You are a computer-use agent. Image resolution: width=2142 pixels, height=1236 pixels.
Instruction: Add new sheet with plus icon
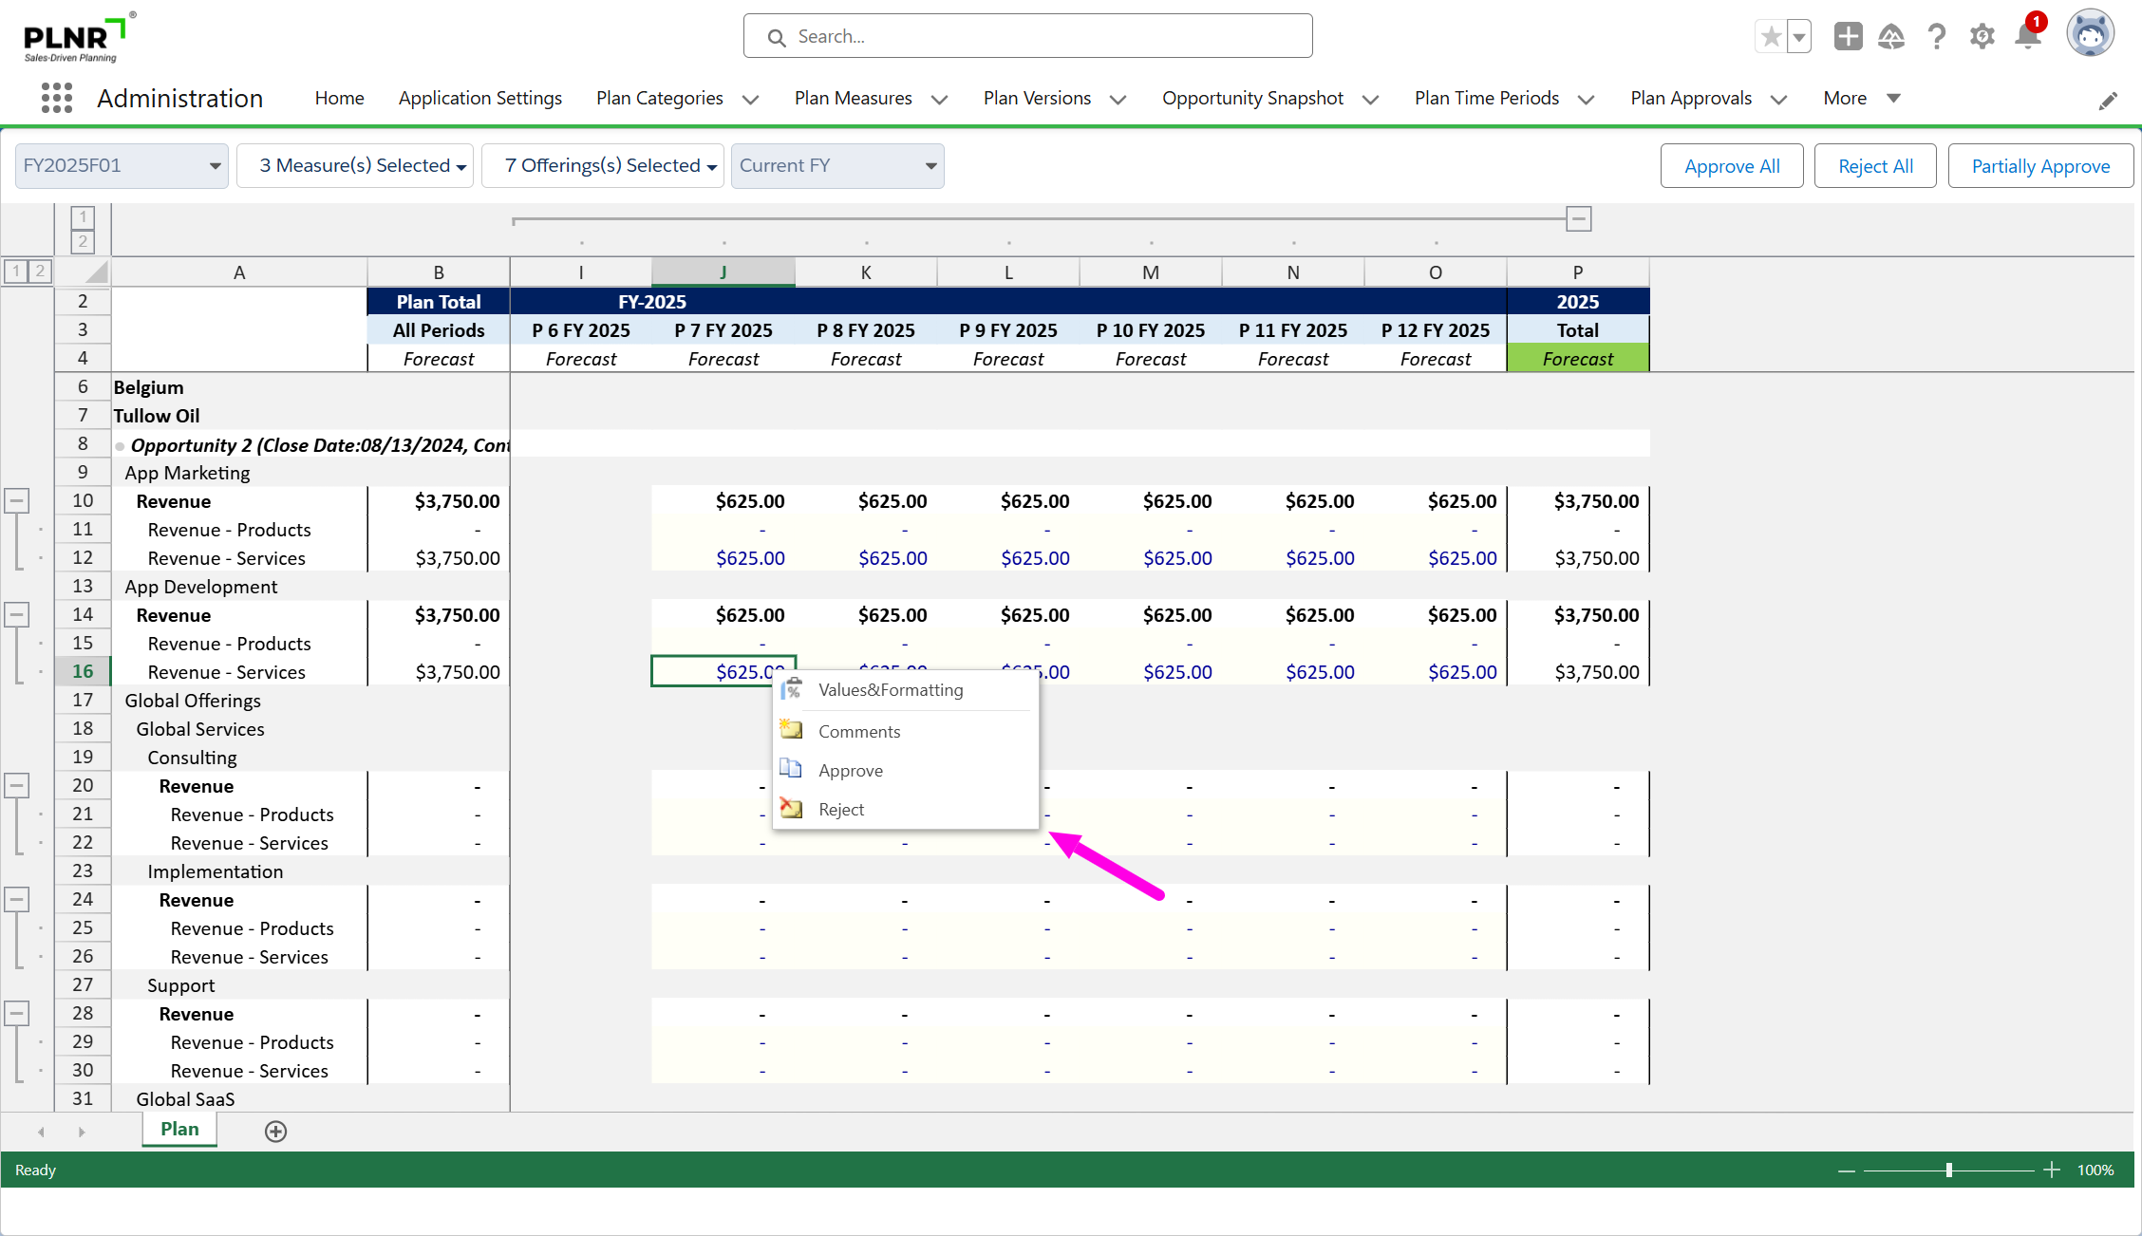pyautogui.click(x=275, y=1131)
